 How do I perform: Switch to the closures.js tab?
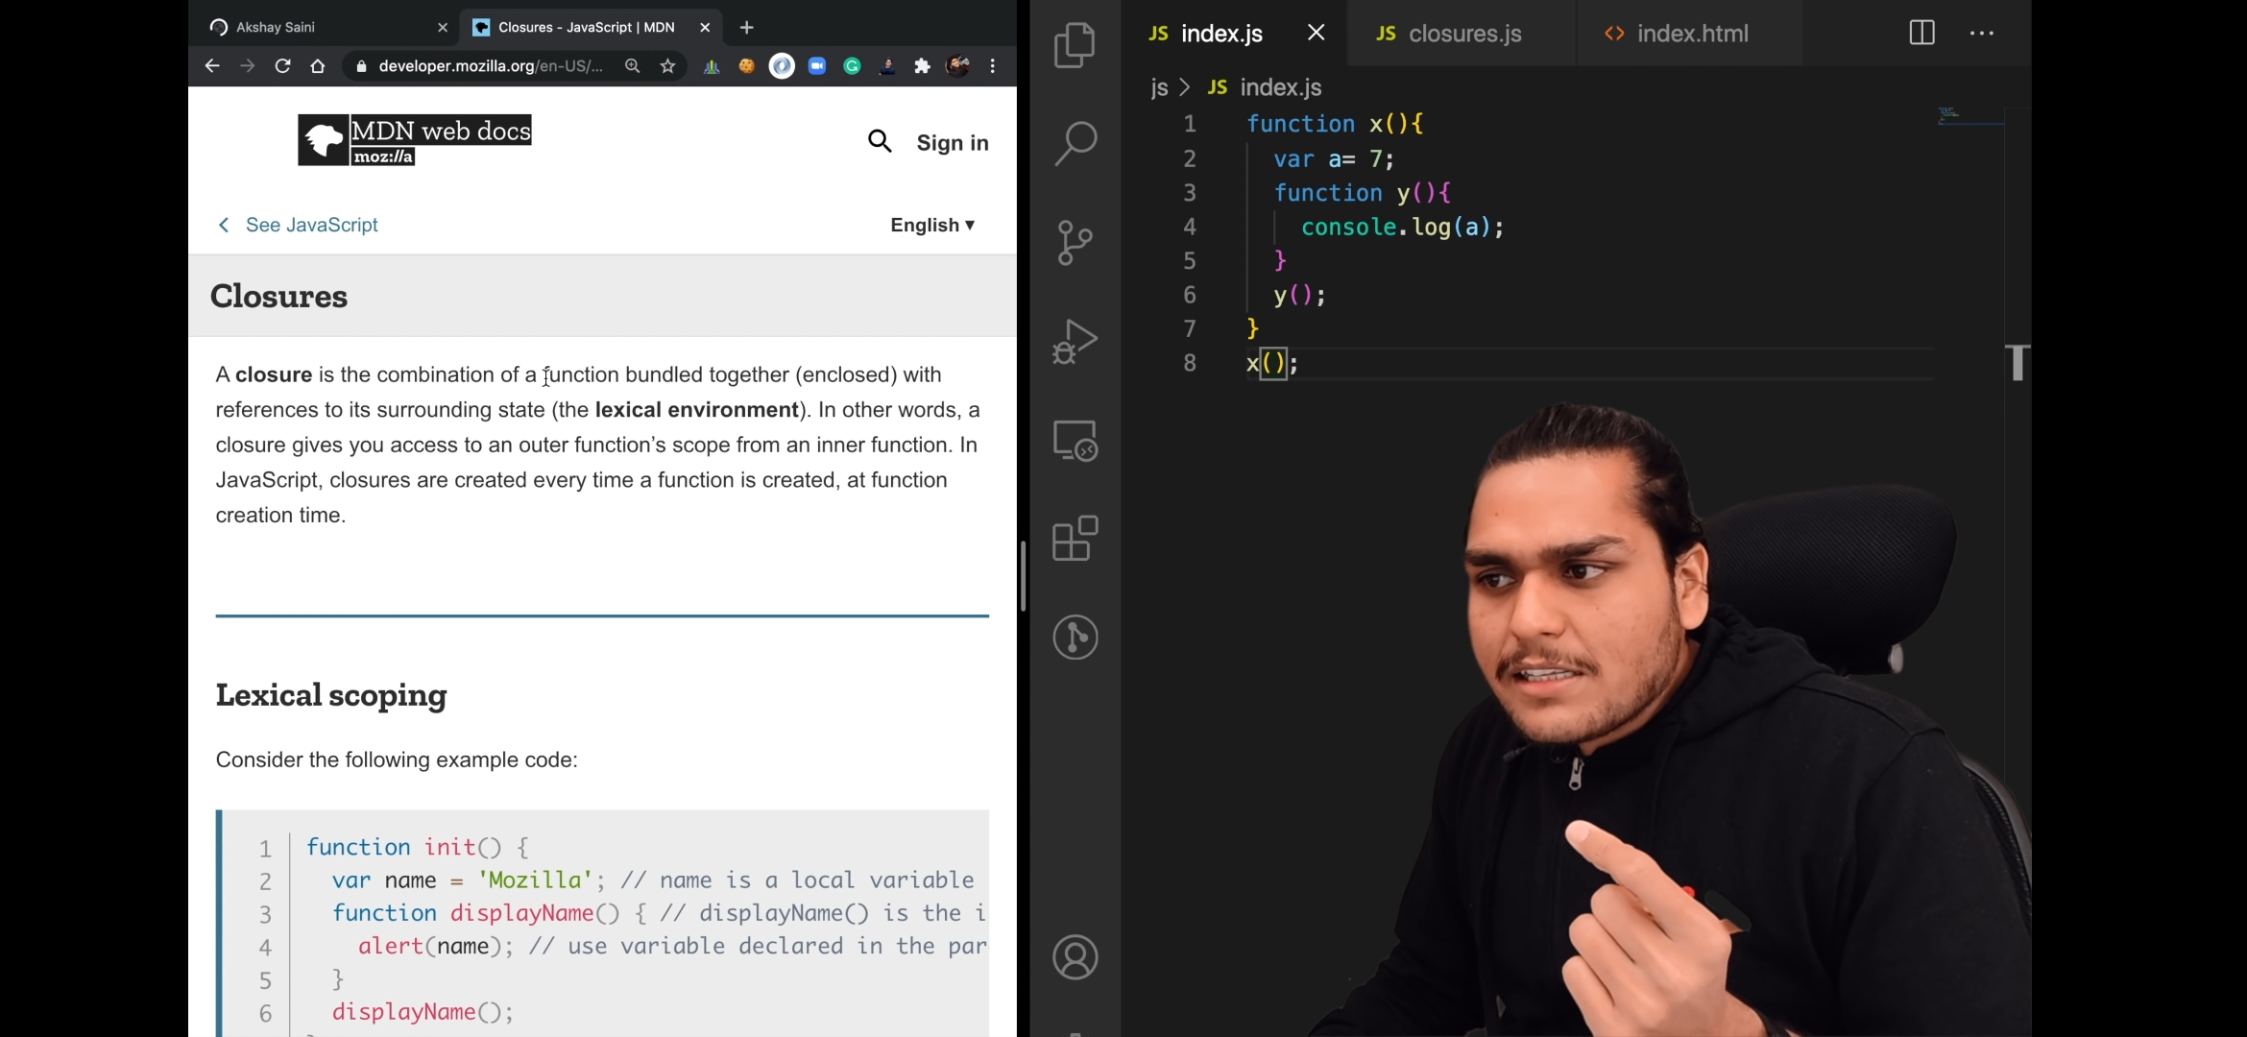pos(1464,34)
